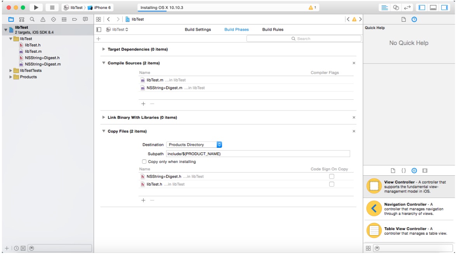Select libTest.m row in Compile Sources
The height and width of the screenshot is (256, 458).
point(246,80)
